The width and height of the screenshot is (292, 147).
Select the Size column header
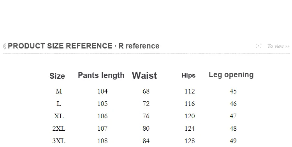tap(57, 76)
